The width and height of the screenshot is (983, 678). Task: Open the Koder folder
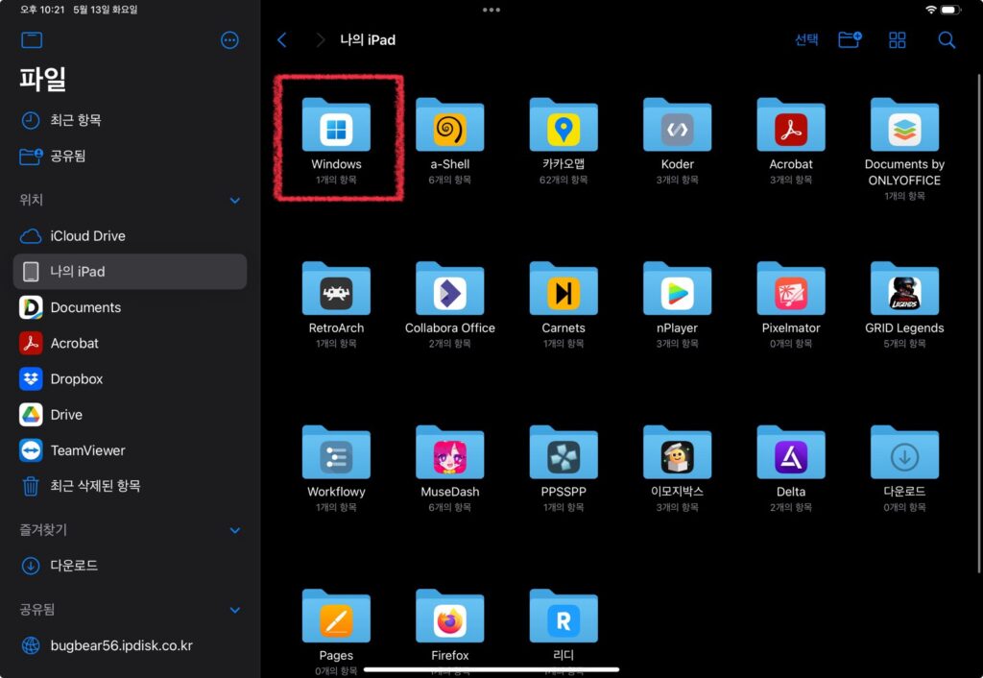(x=677, y=125)
